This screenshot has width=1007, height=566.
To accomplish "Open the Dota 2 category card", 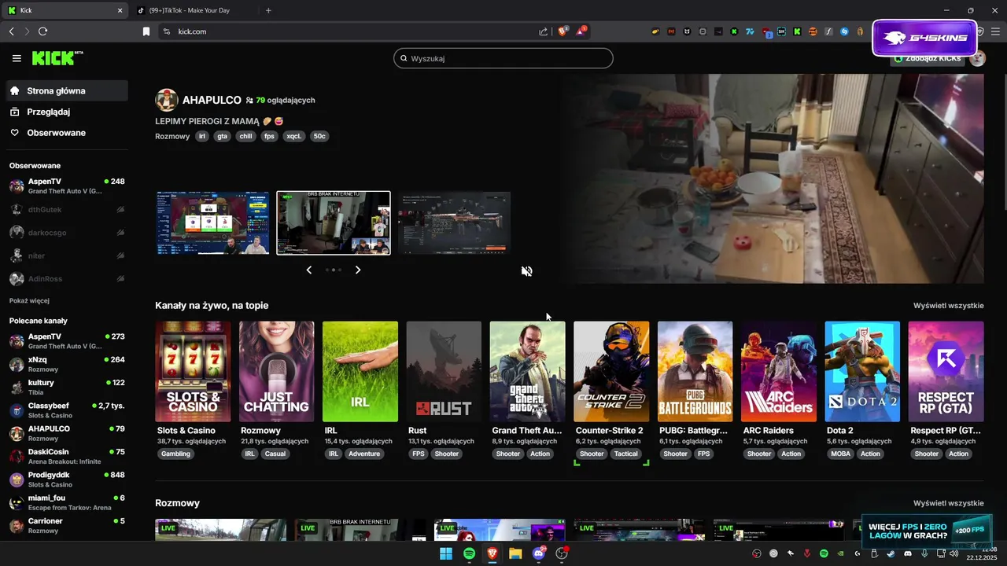I will pyautogui.click(x=862, y=372).
